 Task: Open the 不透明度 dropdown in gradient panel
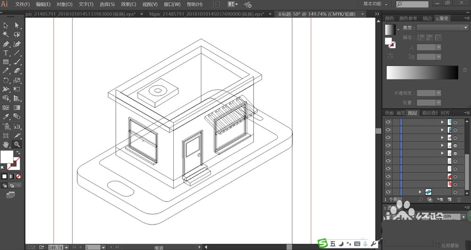(x=439, y=93)
